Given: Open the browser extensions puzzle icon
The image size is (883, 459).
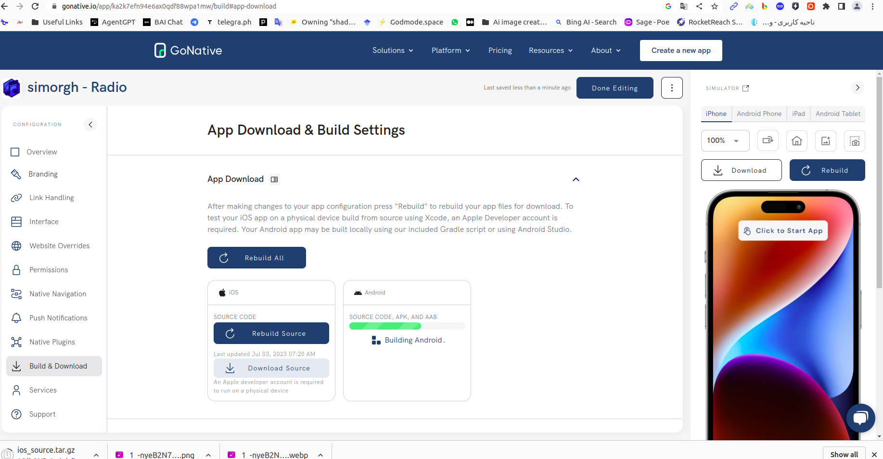Looking at the screenshot, I should tap(826, 6).
